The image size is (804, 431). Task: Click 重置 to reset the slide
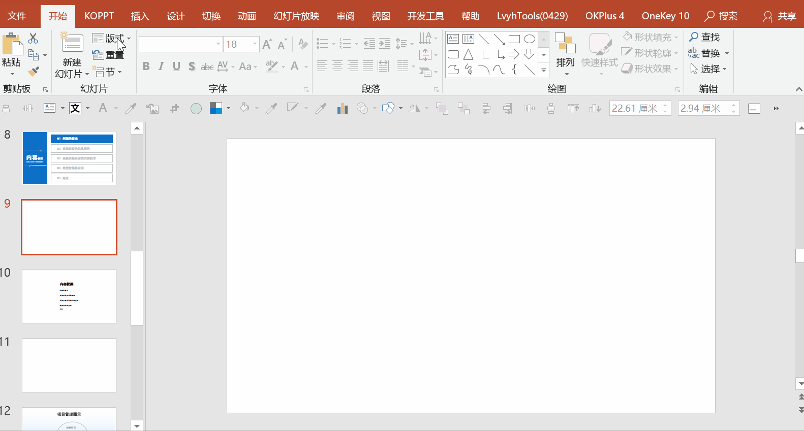(x=109, y=55)
